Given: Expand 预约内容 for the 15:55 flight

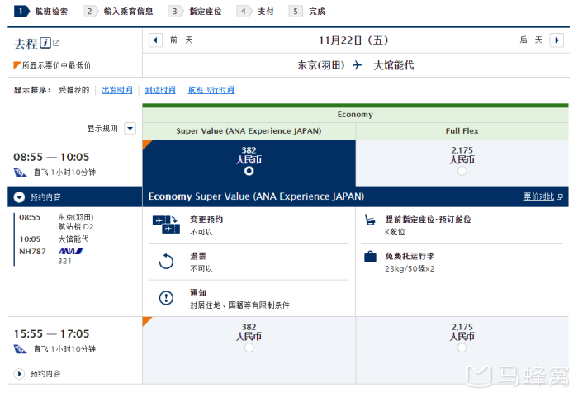Looking at the screenshot, I should click(20, 374).
